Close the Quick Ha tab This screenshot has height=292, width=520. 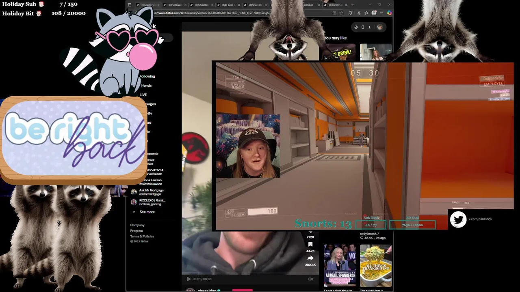click(x=158, y=5)
